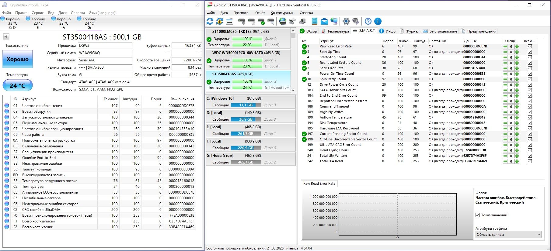Click the blue status orb for attribute C2 Температура
The image size is (551, 251).
[x=7, y=186]
